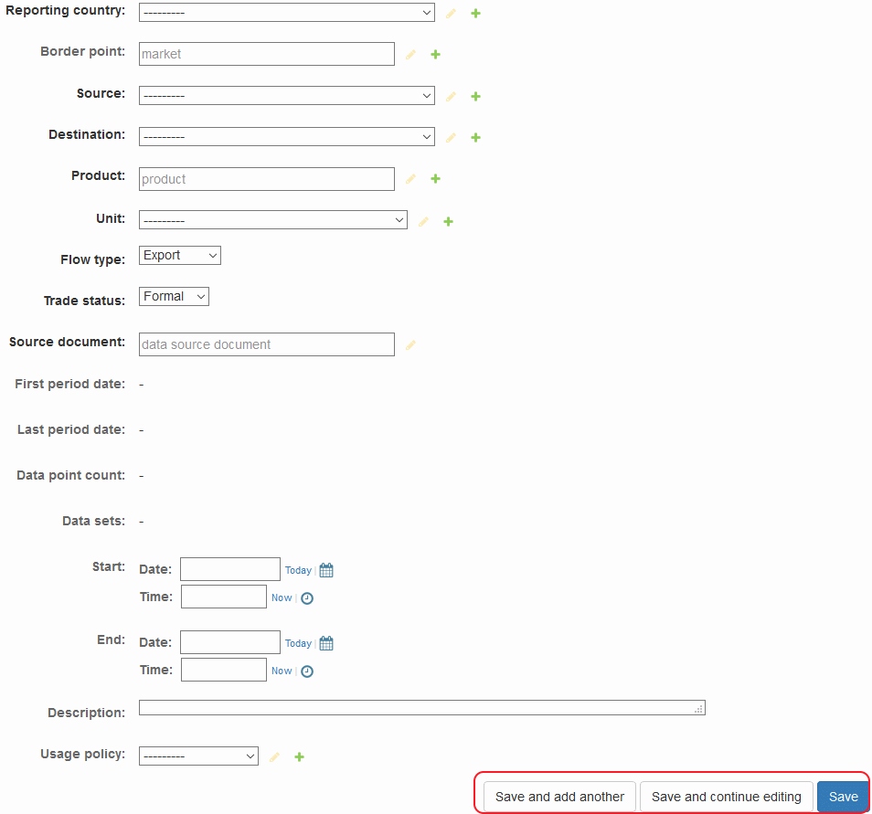Add a new Destination with plus icon
This screenshot has height=814, width=872.
click(x=475, y=137)
